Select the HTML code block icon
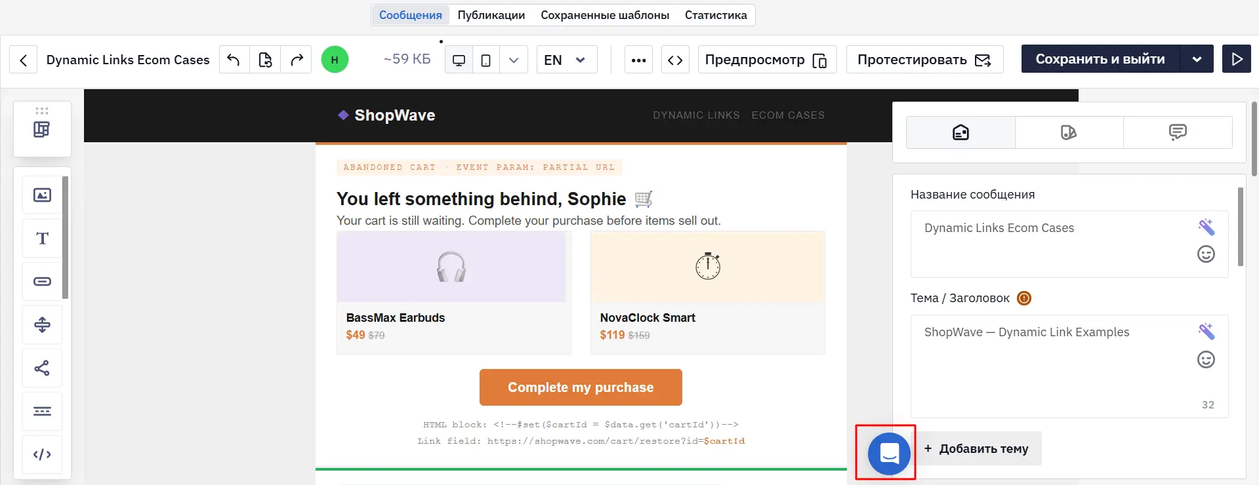This screenshot has width=1259, height=485. click(x=42, y=454)
